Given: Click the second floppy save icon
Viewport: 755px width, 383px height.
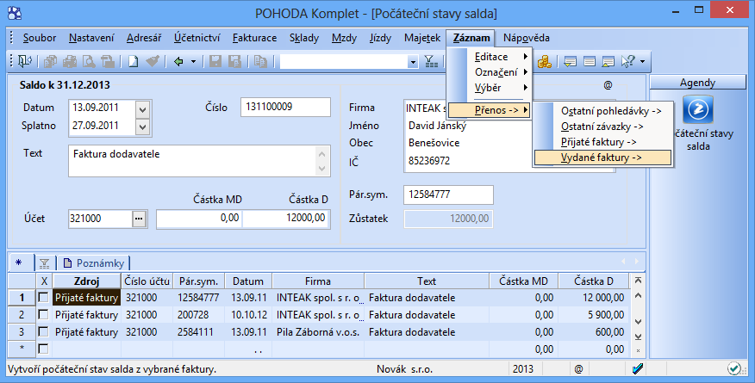Looking at the screenshot, I should 234,61.
